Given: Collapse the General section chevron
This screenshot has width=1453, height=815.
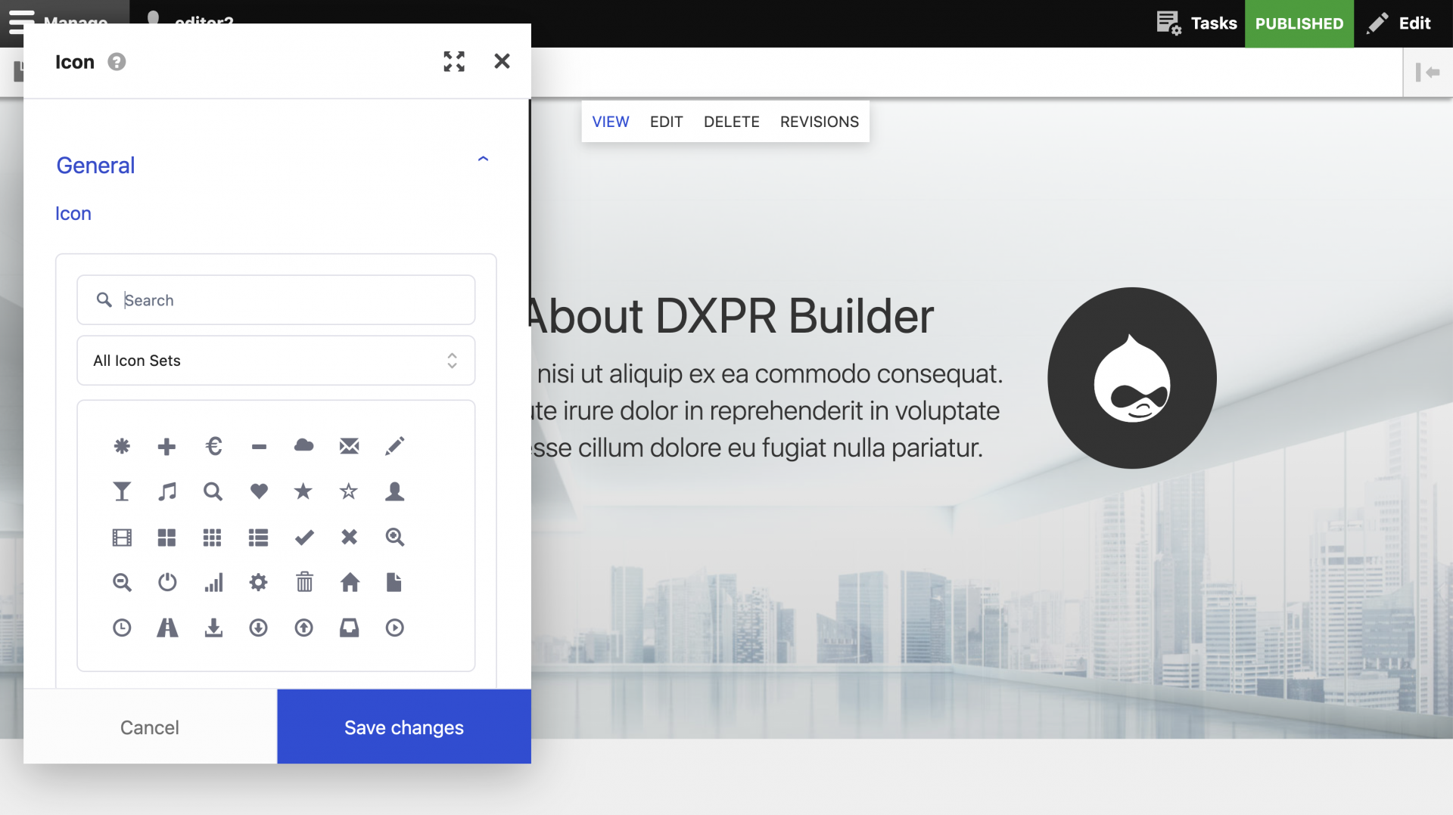Looking at the screenshot, I should pos(483,159).
